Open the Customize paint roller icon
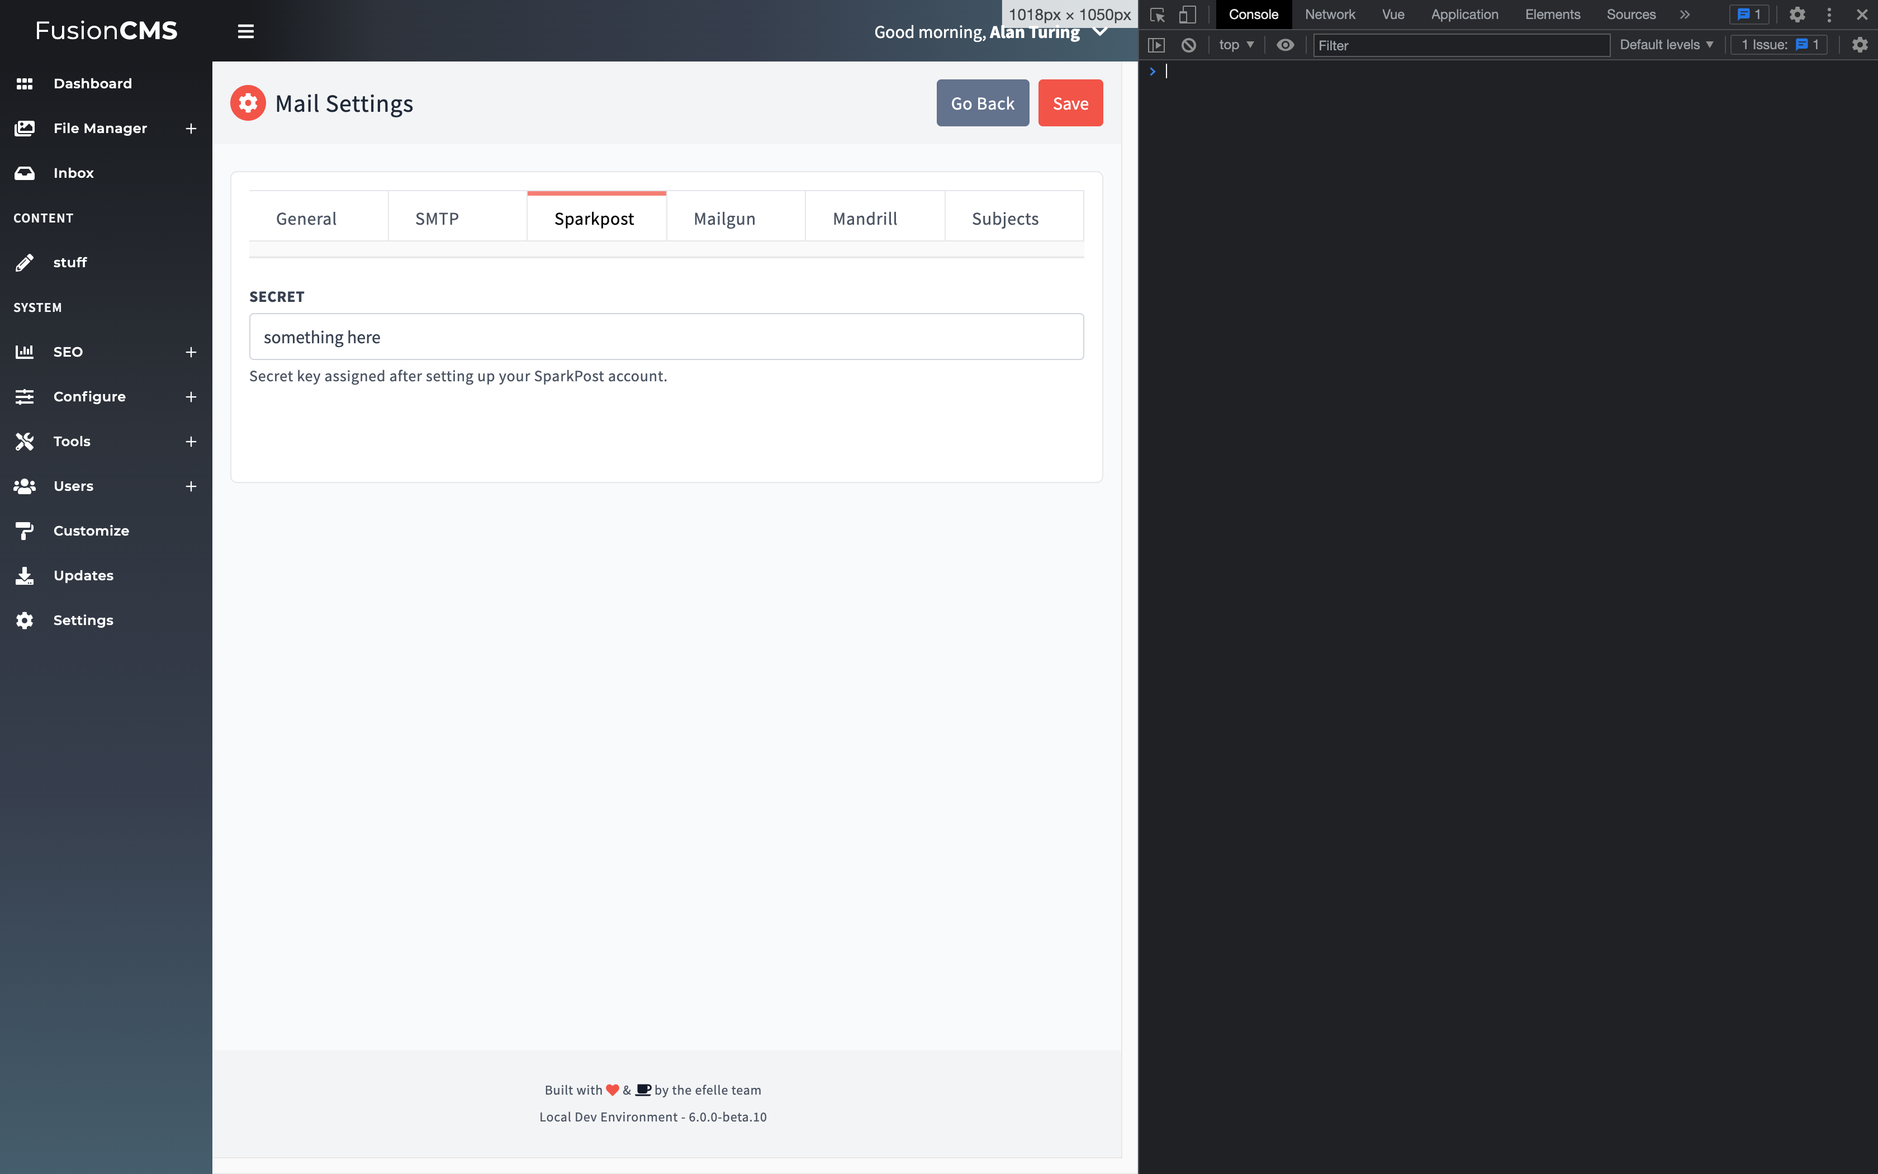The width and height of the screenshot is (1878, 1174). pos(24,531)
